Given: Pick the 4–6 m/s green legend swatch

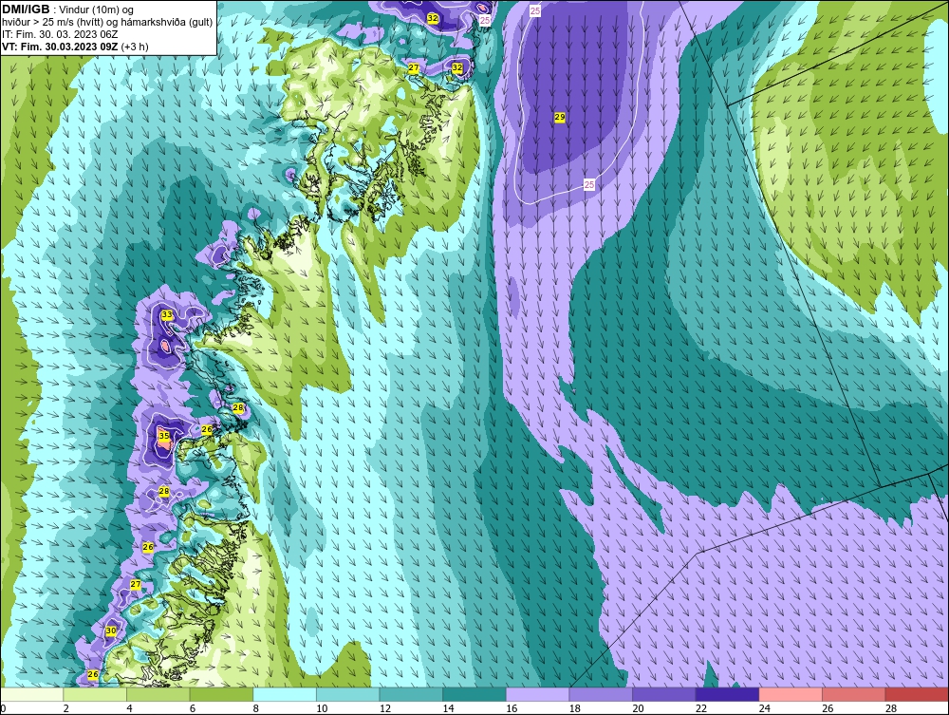Looking at the screenshot, I should [158, 694].
